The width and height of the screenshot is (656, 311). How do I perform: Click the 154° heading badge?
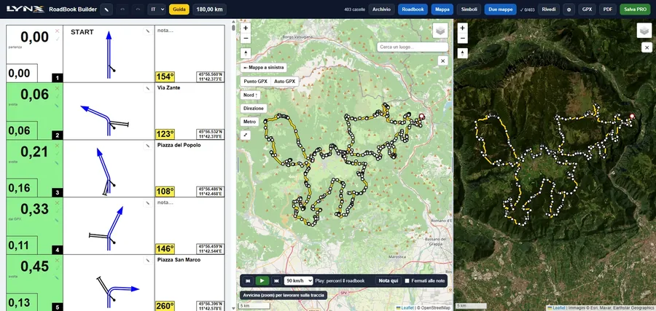point(165,76)
